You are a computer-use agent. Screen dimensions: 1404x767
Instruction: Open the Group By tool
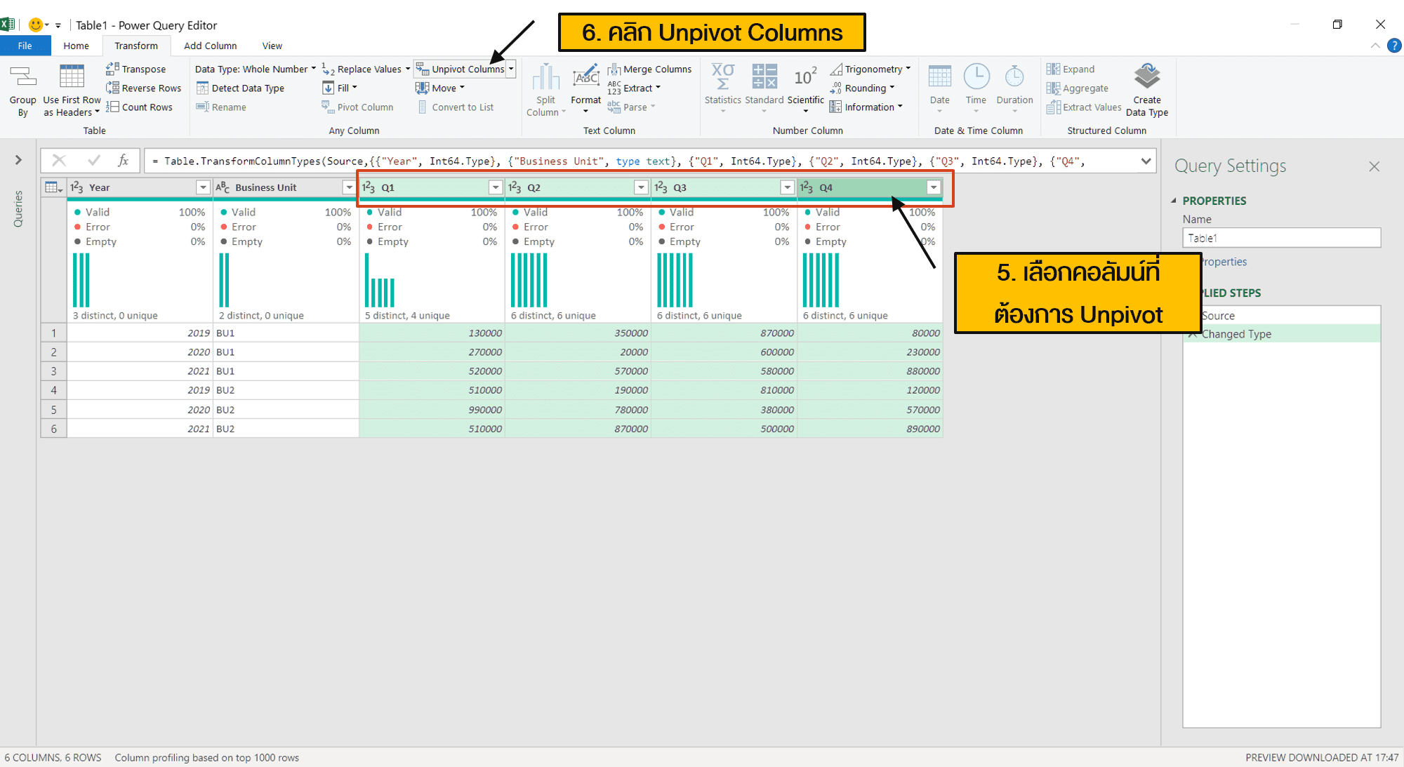click(22, 90)
